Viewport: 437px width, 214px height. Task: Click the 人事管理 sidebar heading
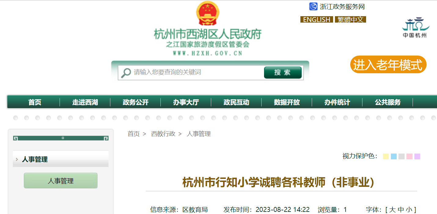pos(35,159)
